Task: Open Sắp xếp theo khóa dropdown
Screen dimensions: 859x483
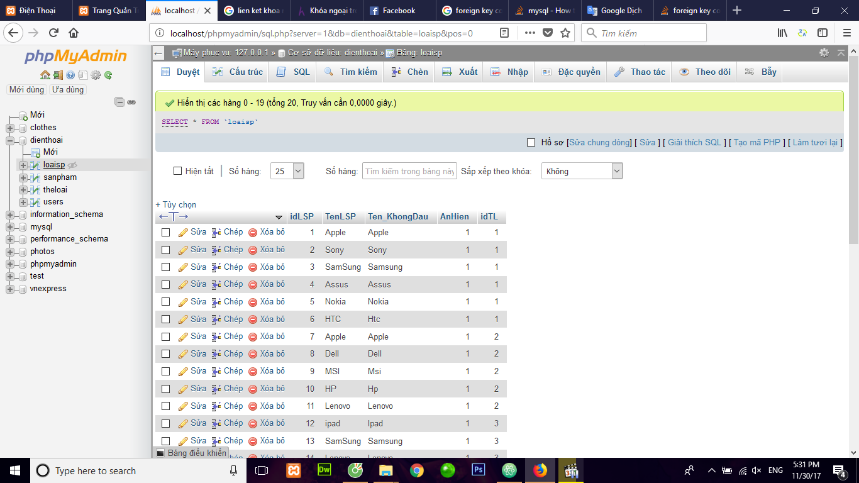Action: coord(582,171)
